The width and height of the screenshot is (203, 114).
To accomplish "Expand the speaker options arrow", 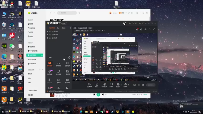I will point(128,85).
